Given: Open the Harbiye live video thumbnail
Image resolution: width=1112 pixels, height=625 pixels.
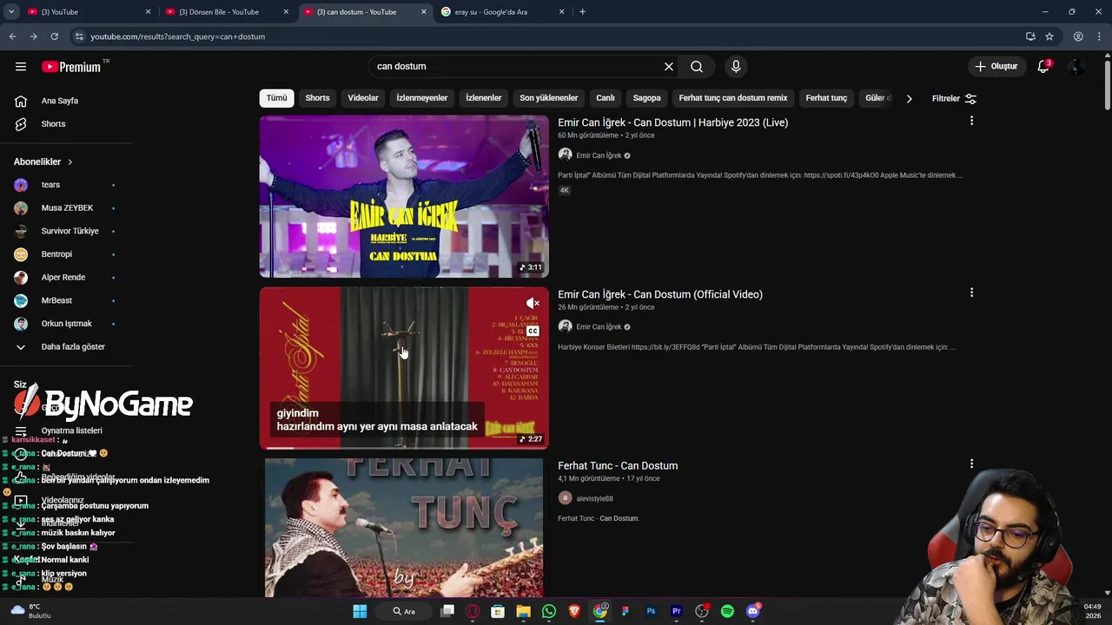Looking at the screenshot, I should (x=404, y=197).
